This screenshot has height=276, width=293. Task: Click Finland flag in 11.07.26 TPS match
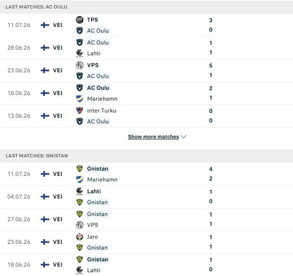click(x=45, y=25)
